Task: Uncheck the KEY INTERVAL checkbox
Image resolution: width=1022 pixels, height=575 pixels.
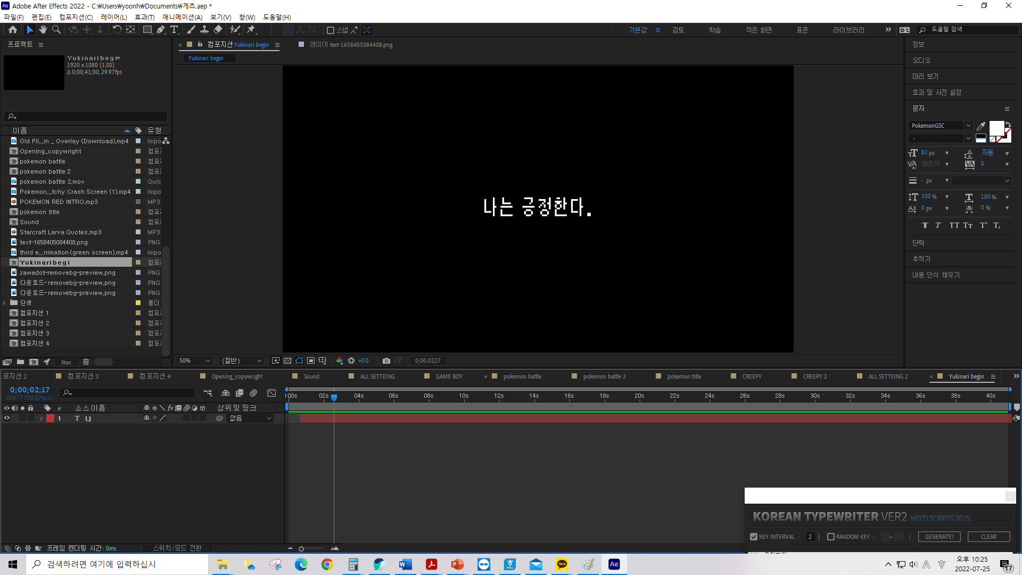Action: coord(754,537)
